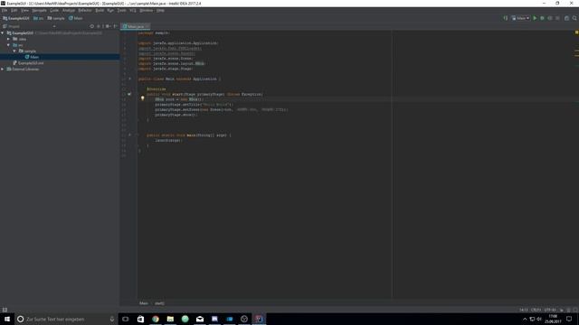Open the Refactor menu

[85, 10]
